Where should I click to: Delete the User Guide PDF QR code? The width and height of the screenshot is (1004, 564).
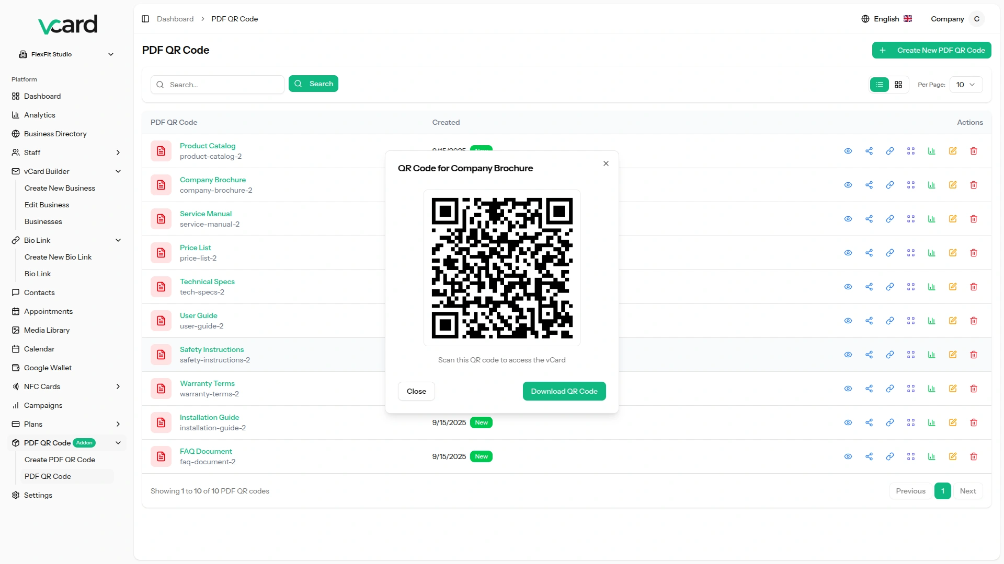pyautogui.click(x=974, y=321)
